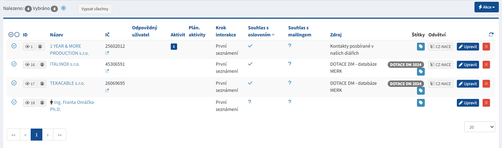The image size is (502, 148).
Task: Click the user icon beside ID 16
Action: (42, 65)
